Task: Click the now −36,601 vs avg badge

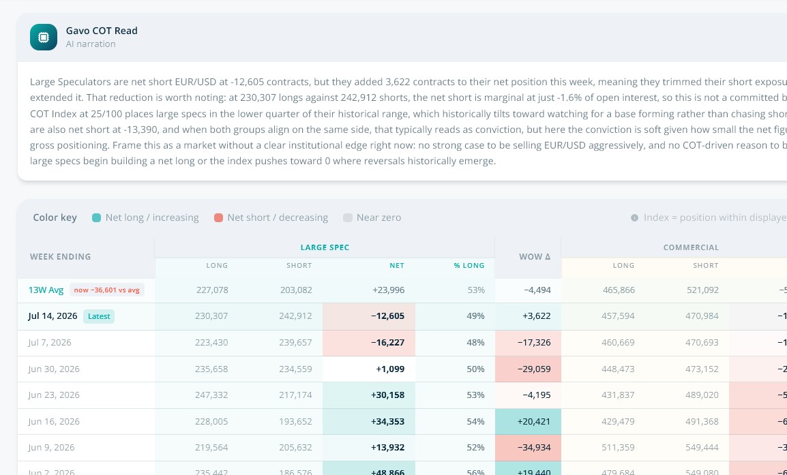Action: coord(107,290)
